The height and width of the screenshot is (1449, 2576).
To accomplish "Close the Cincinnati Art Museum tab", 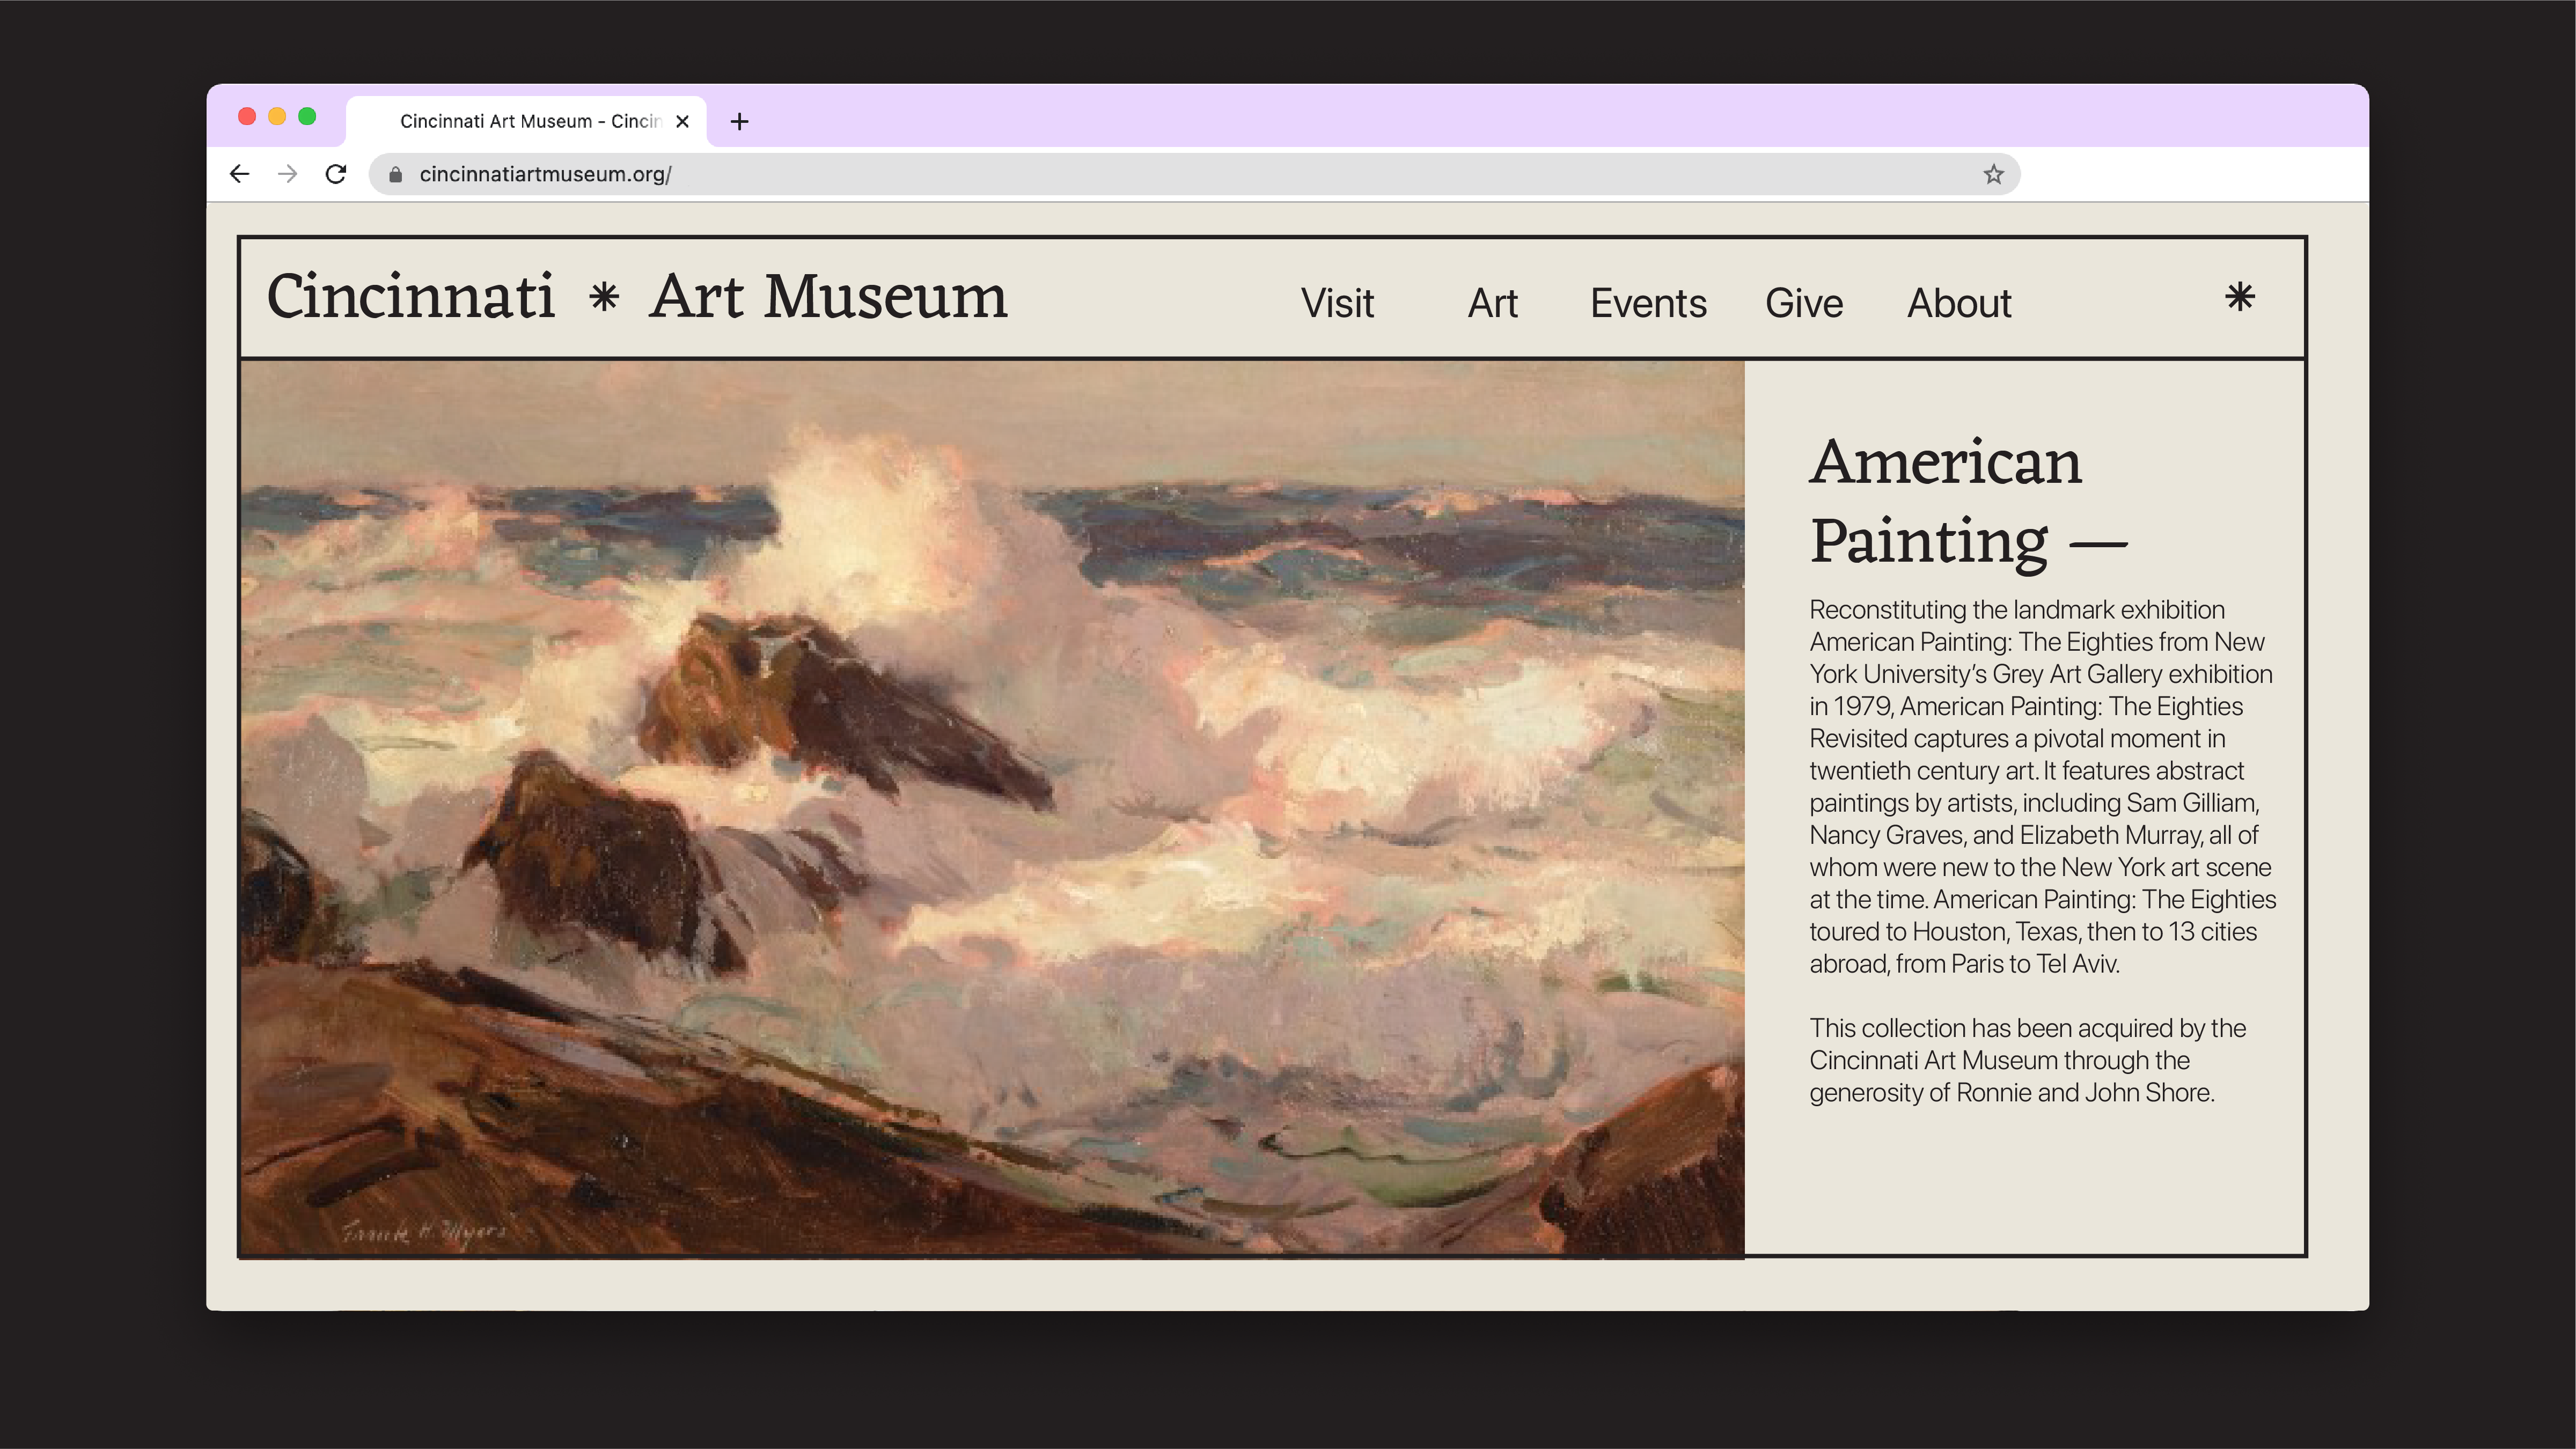I will coord(682,121).
